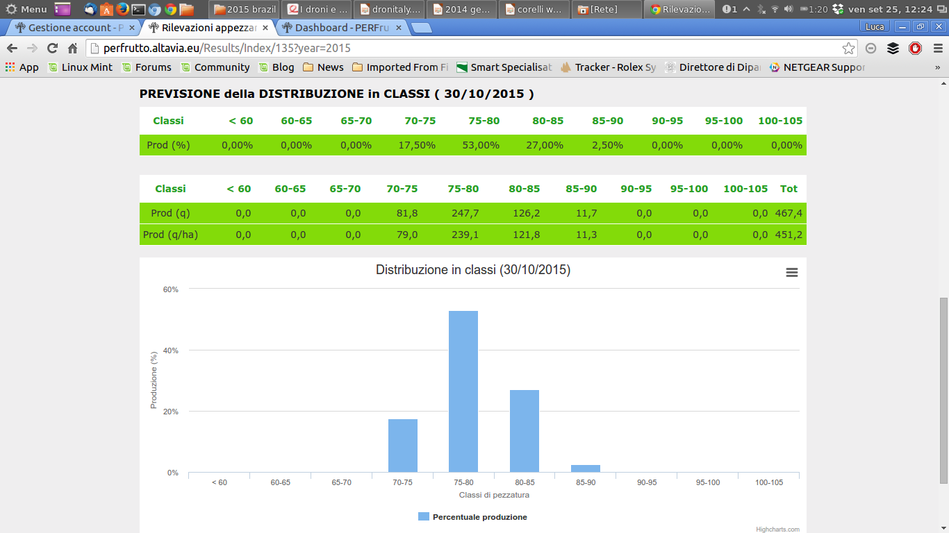Expand the 'News' bookmarks folder
The image size is (949, 533).
pos(323,67)
